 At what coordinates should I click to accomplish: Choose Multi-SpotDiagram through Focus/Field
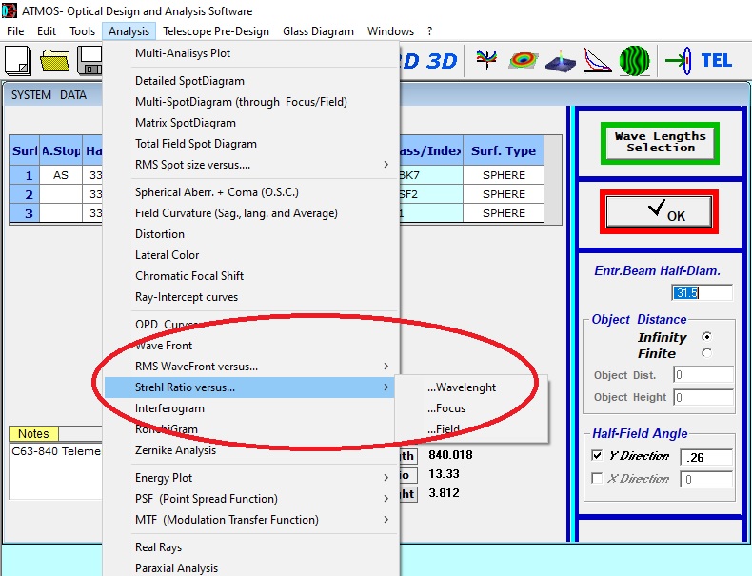point(249,102)
